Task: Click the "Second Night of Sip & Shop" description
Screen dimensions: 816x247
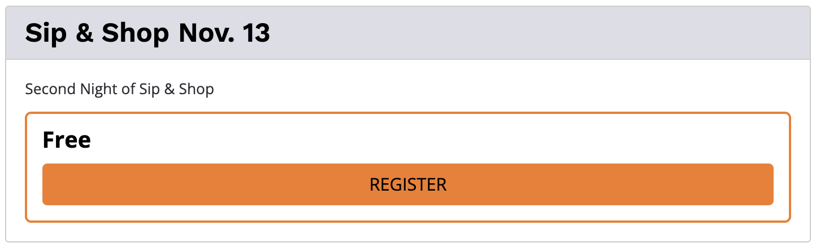Action: pyautogui.click(x=120, y=89)
